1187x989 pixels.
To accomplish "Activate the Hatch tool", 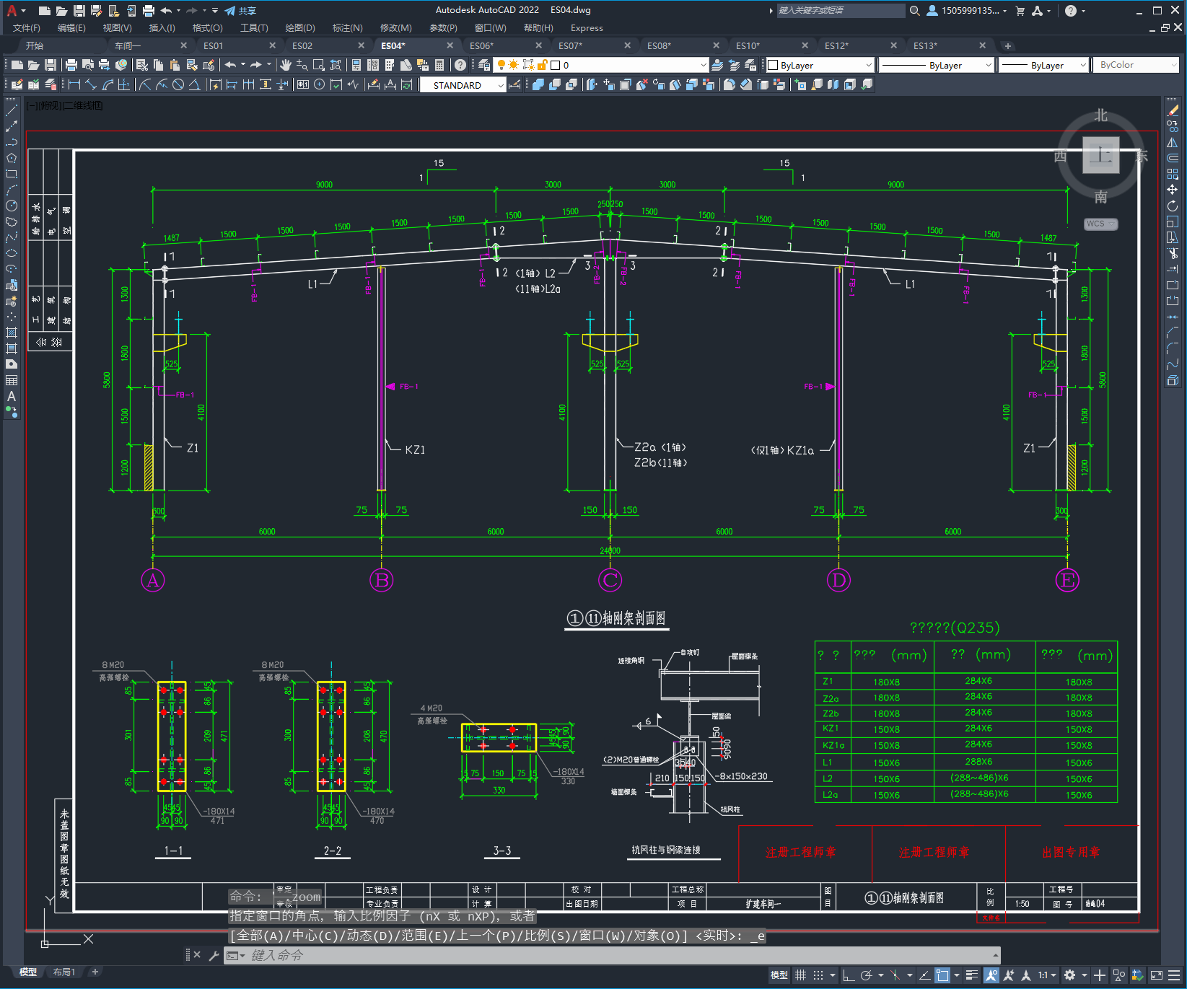I will click(x=12, y=333).
